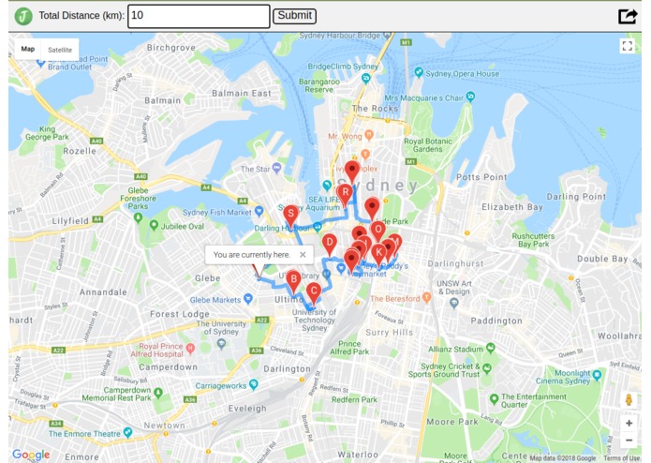651x463 pixels.
Task: Click the 'Darlinghurst' label
Action: click(x=455, y=263)
